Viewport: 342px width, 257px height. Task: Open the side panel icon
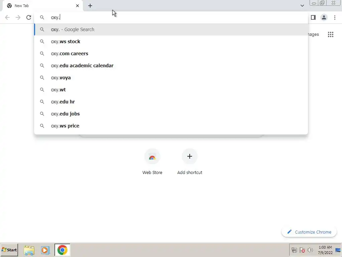click(x=313, y=17)
